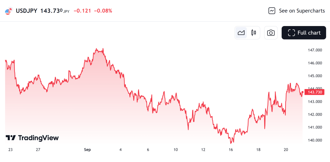Click the 147.000 price axis label
This screenshot has height=162, width=330.
point(315,50)
